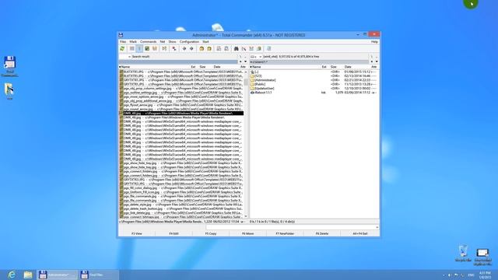Click the F8 Delete button
The image size is (498, 280).
[x=322, y=233]
